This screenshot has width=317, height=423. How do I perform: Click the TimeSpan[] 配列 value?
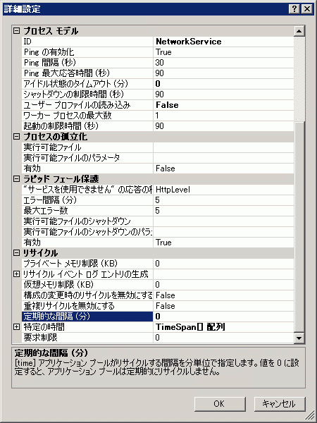tap(224, 327)
